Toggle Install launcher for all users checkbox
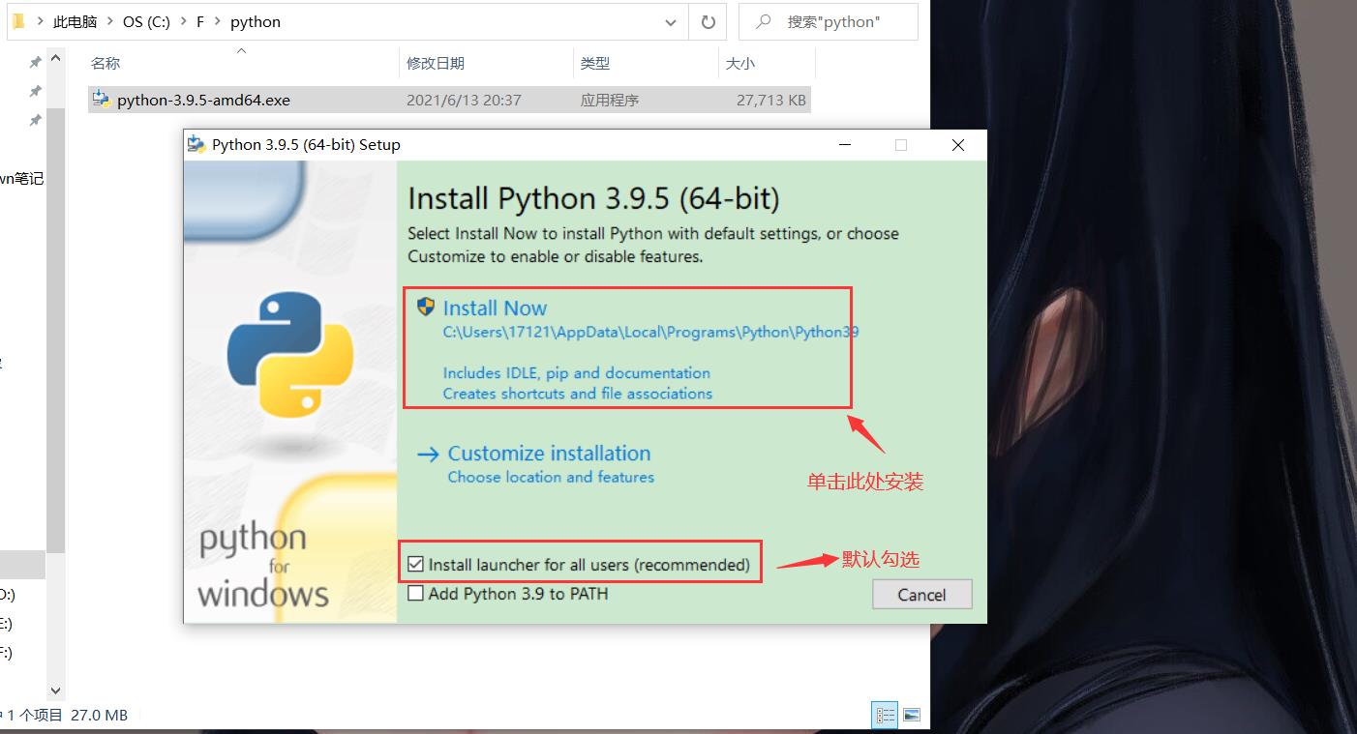 pos(416,565)
